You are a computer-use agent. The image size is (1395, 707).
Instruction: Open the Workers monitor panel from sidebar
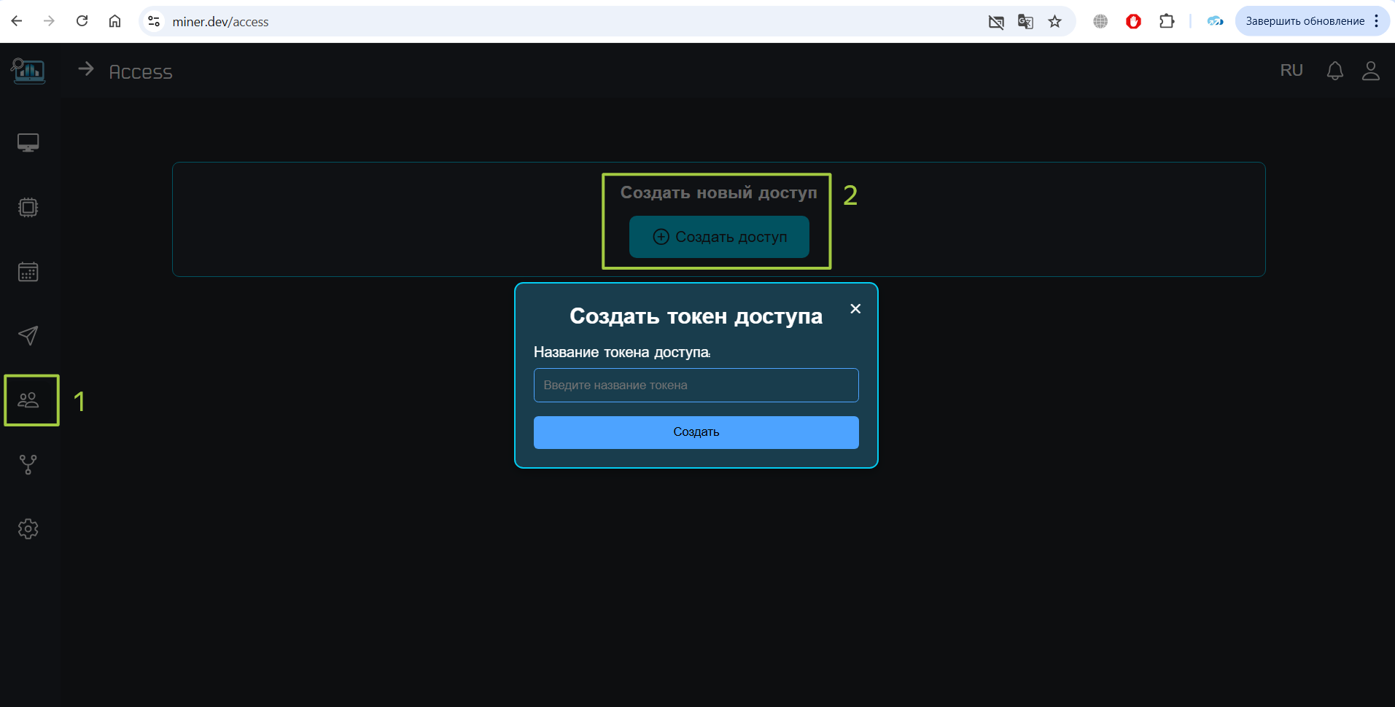pos(28,142)
